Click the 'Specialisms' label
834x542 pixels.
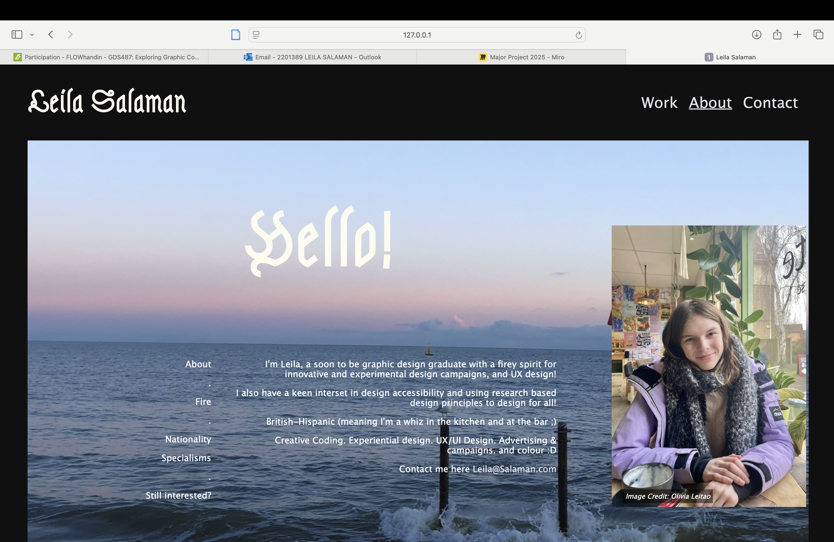click(x=186, y=458)
